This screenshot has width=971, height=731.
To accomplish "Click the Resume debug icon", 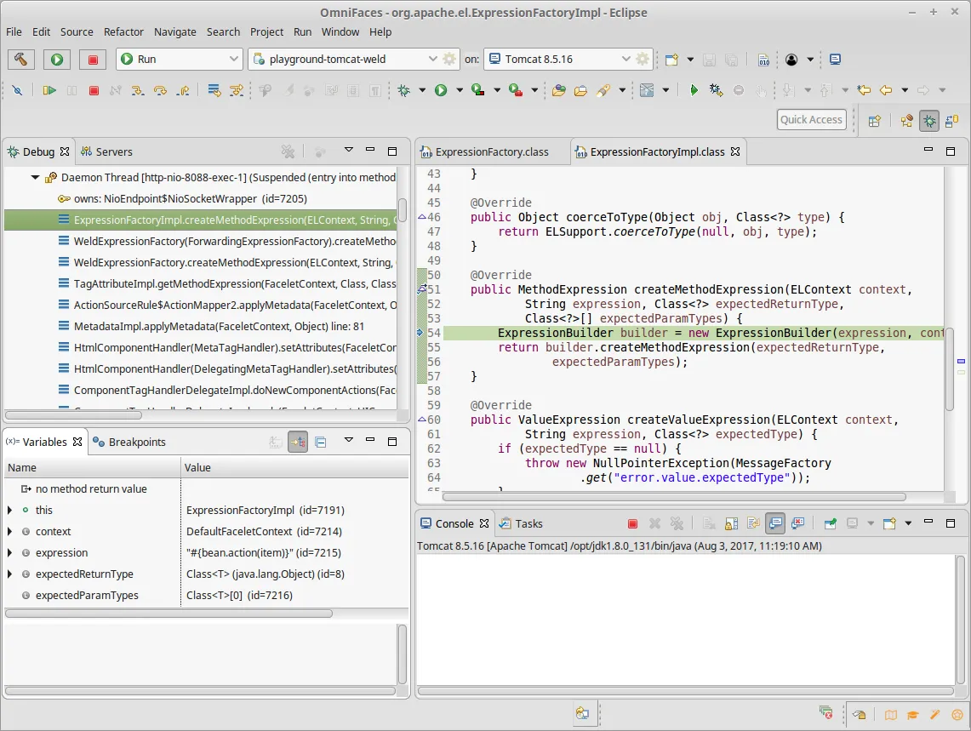I will (49, 90).
